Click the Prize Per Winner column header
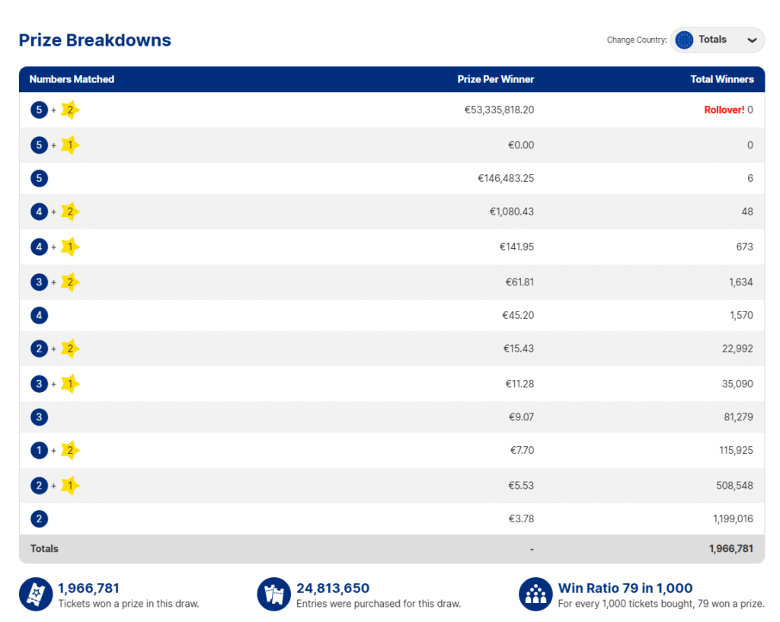780x622 pixels. (495, 79)
